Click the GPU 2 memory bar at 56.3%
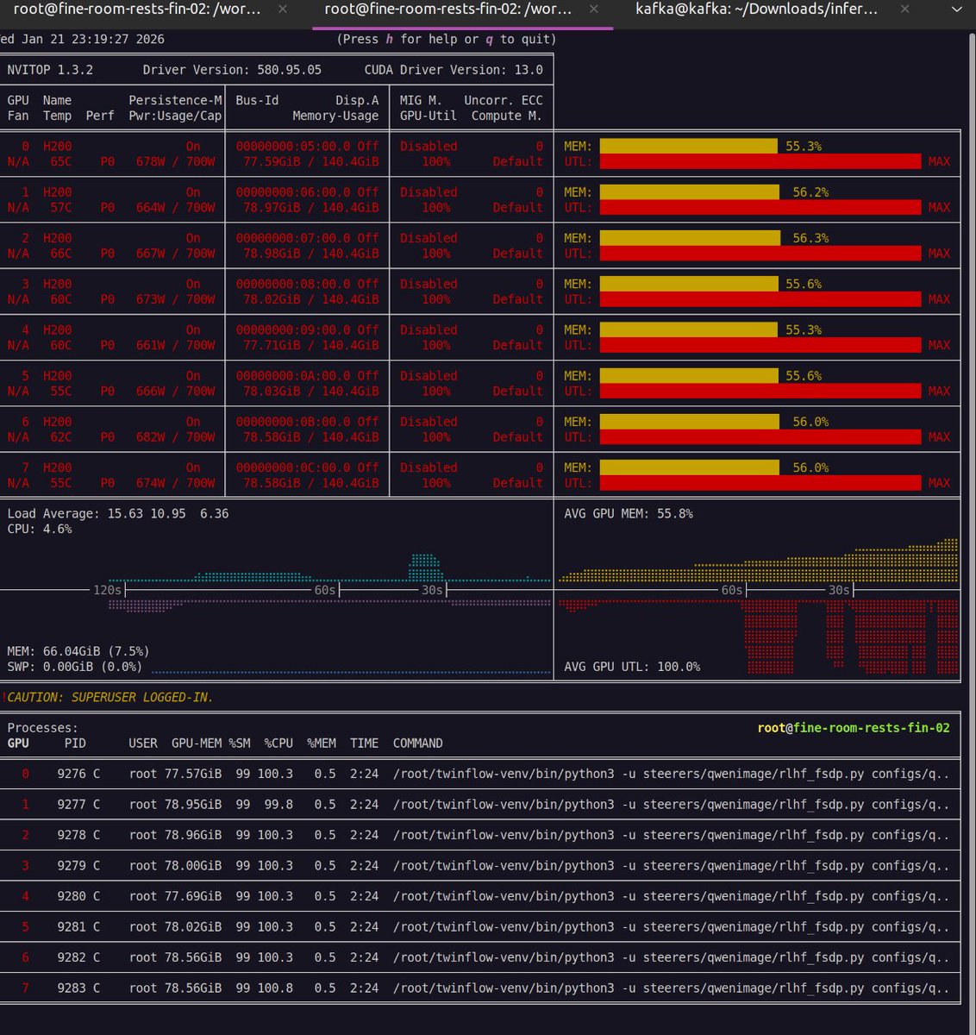 (690, 238)
